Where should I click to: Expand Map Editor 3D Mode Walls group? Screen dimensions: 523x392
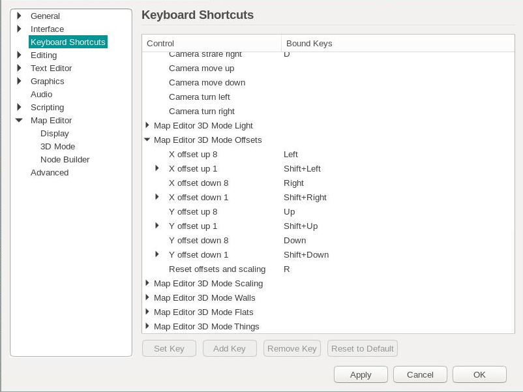pyautogui.click(x=147, y=297)
